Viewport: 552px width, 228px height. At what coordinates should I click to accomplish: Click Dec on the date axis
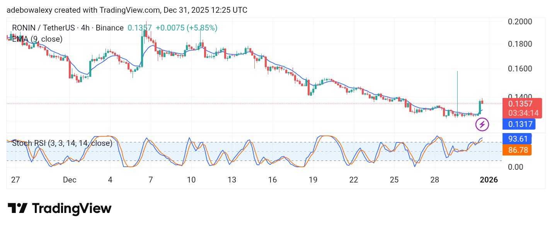(x=70, y=180)
